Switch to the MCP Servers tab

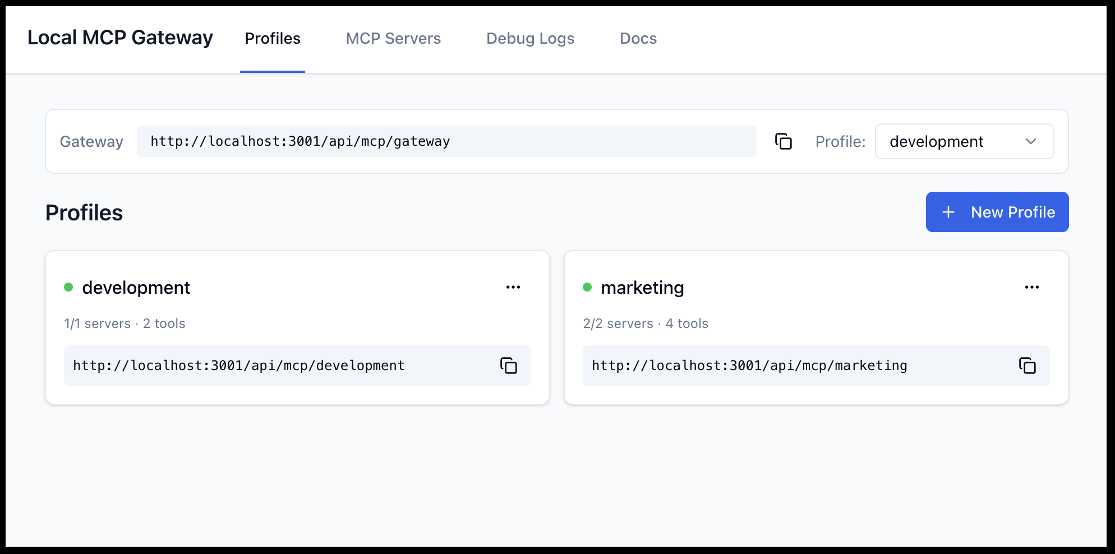click(x=393, y=38)
